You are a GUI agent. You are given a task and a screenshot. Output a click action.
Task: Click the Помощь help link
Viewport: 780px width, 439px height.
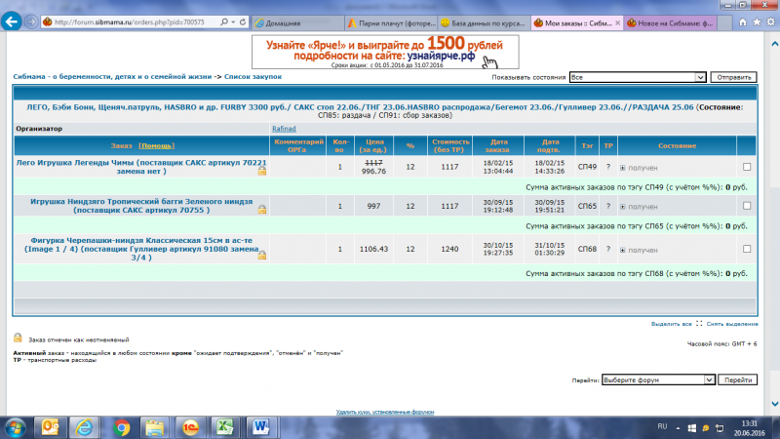click(156, 145)
